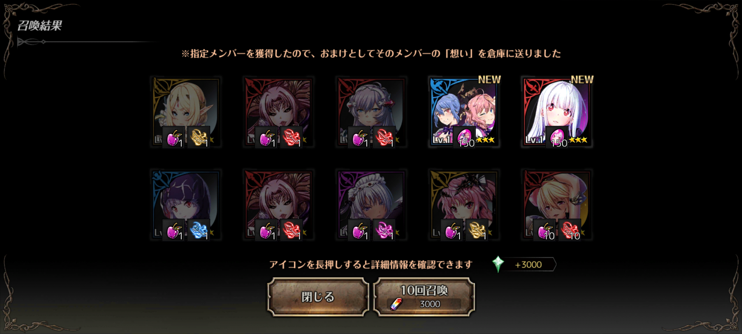Click the rainbow crystal cost icon
Screen dimensions: 742x334
395,304
